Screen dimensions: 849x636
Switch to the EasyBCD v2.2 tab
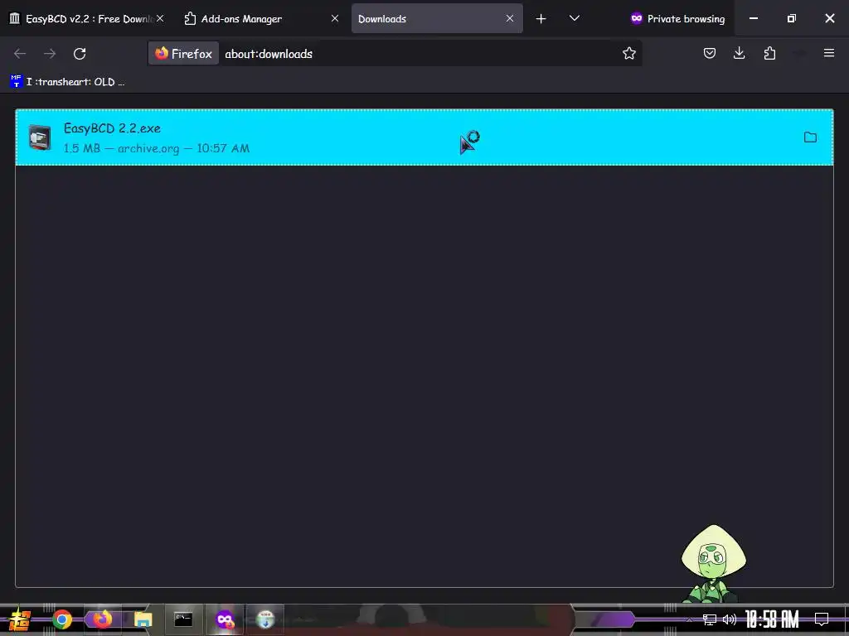click(86, 18)
